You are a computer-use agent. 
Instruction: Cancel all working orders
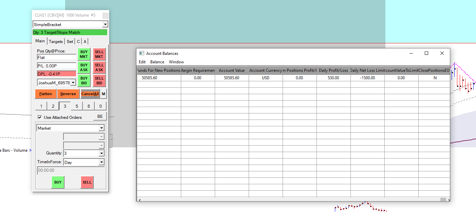coord(90,94)
